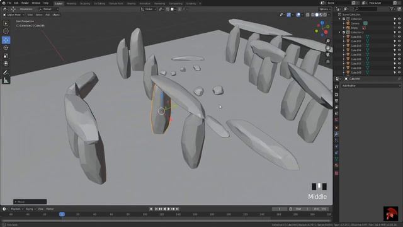Toggle selectability arrow for Cube.005
Viewport: 403px width, 227px height.
[x=395, y=55]
